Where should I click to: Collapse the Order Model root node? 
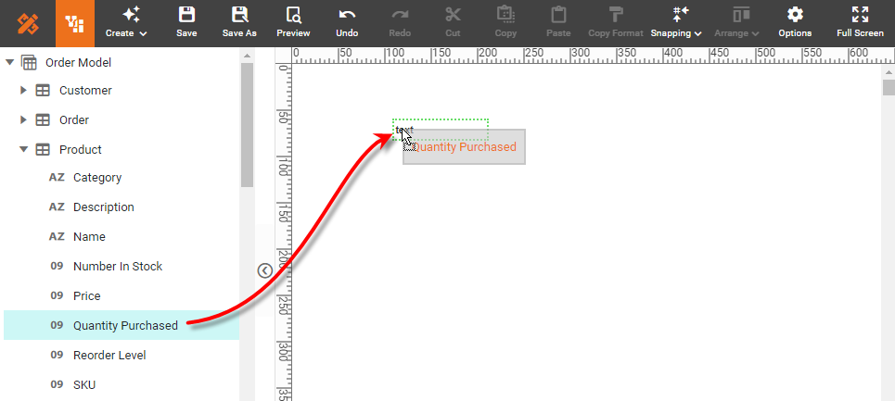pos(10,63)
